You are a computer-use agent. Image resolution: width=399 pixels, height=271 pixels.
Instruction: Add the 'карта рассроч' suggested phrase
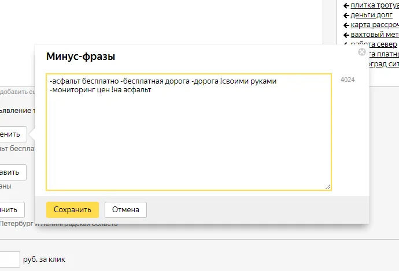375,25
